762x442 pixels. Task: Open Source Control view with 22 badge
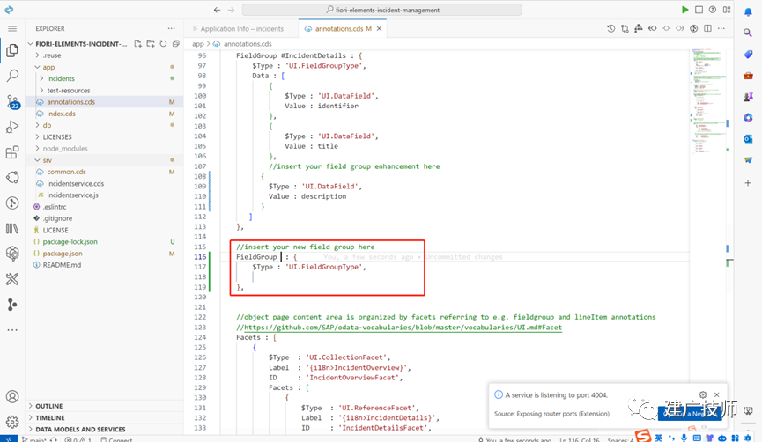12,101
